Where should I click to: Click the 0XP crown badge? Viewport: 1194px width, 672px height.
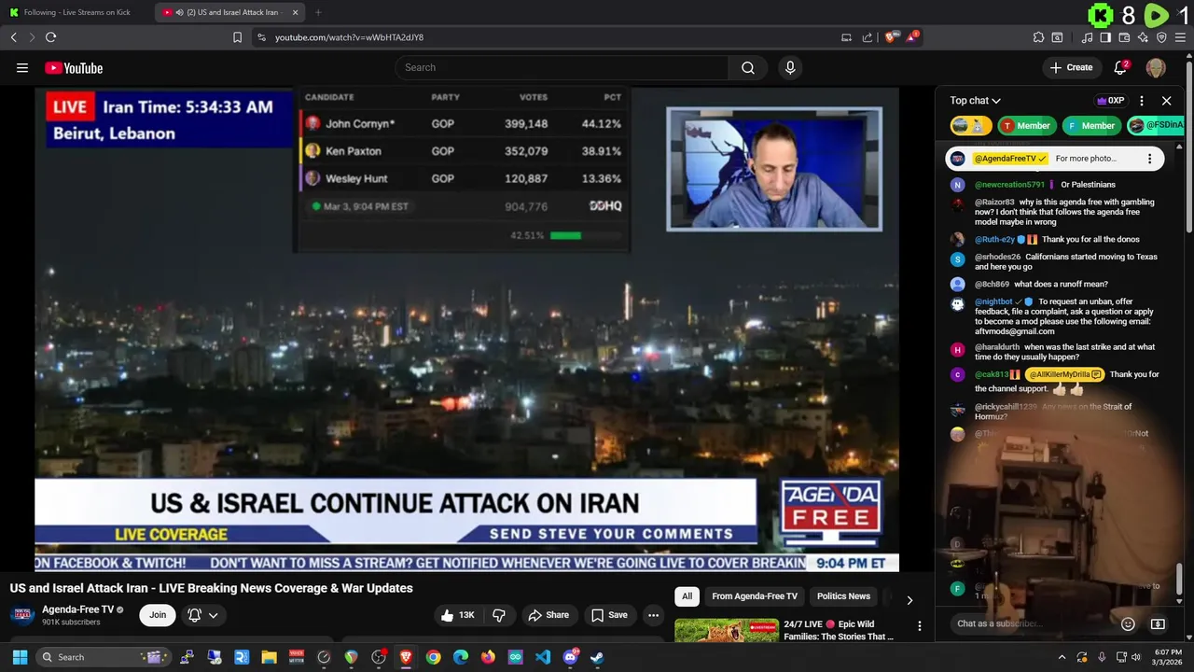(1111, 101)
